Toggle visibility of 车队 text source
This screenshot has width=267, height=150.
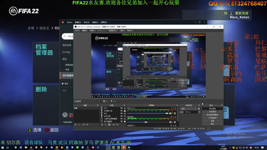click(x=121, y=113)
